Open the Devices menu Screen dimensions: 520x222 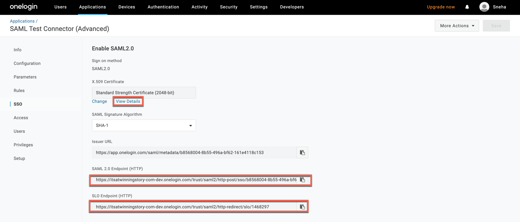point(127,7)
